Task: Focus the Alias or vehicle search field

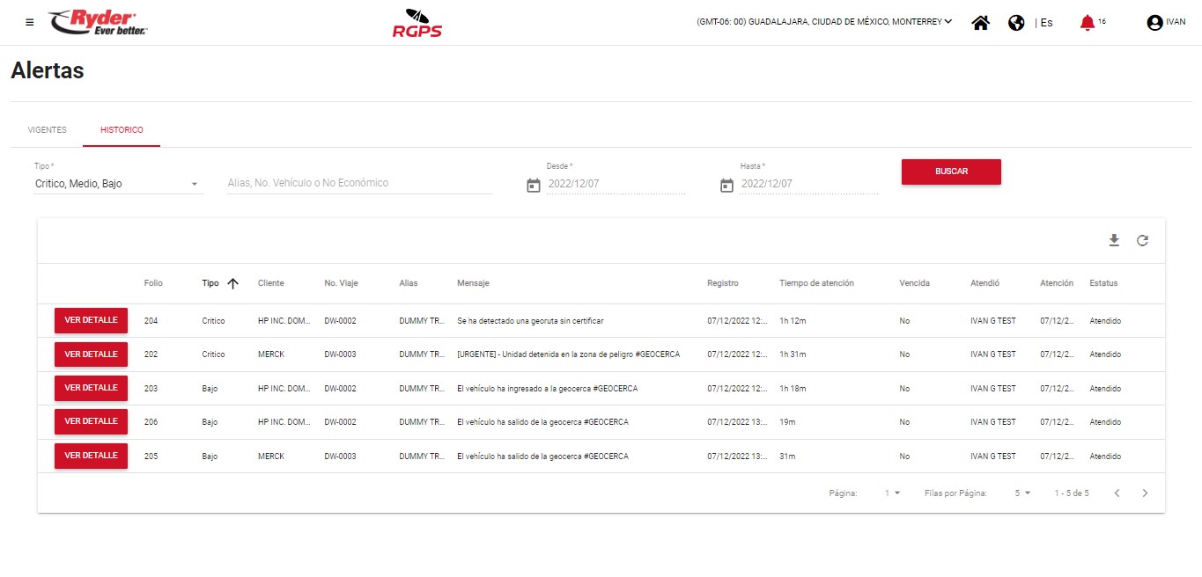Action: coord(359,183)
